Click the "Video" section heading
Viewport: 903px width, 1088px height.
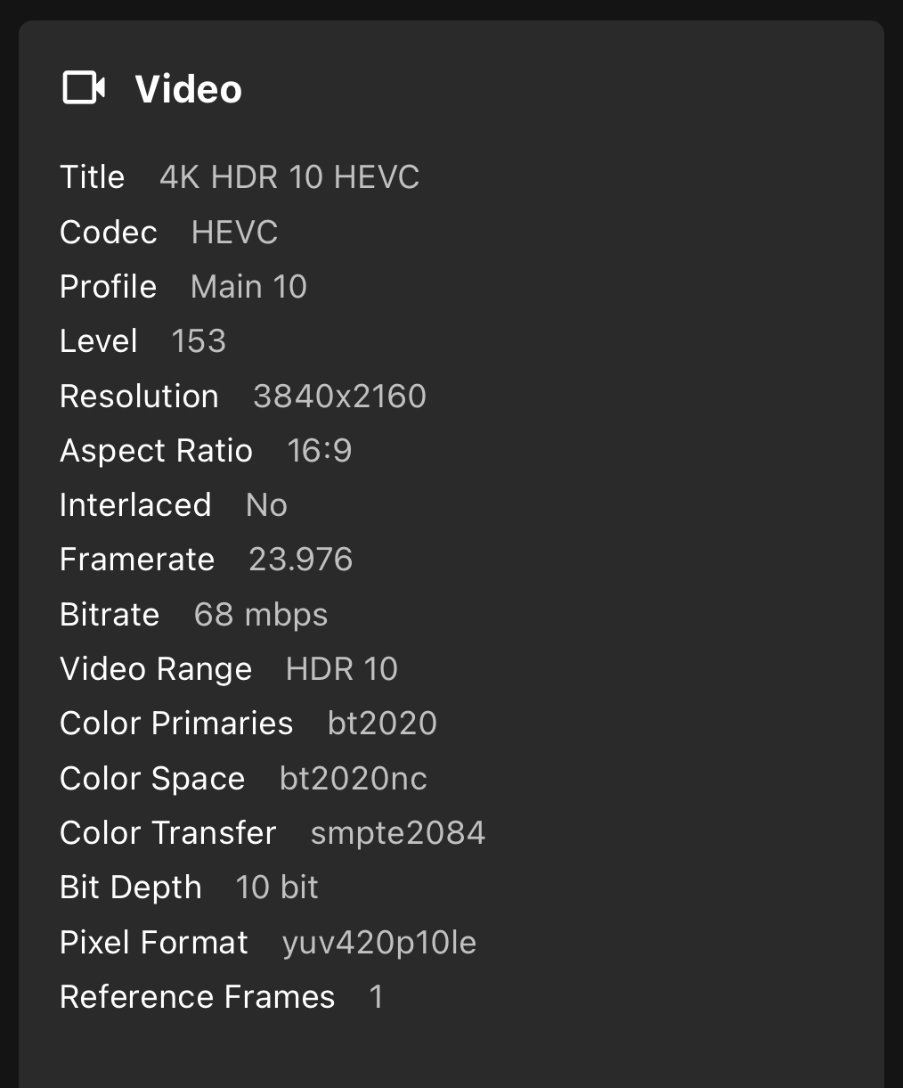pos(188,89)
